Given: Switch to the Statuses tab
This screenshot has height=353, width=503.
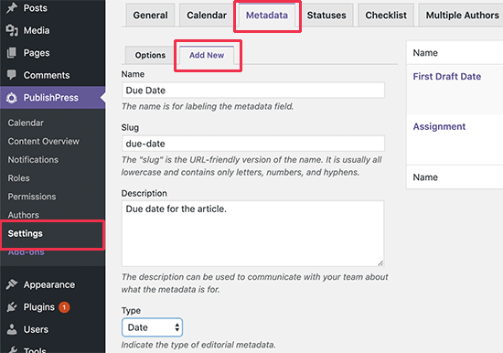Looking at the screenshot, I should point(326,15).
